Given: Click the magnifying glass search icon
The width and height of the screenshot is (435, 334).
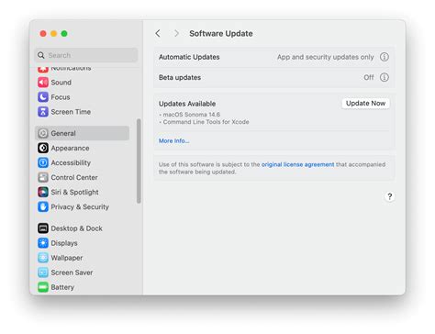Looking at the screenshot, I should pos(41,55).
